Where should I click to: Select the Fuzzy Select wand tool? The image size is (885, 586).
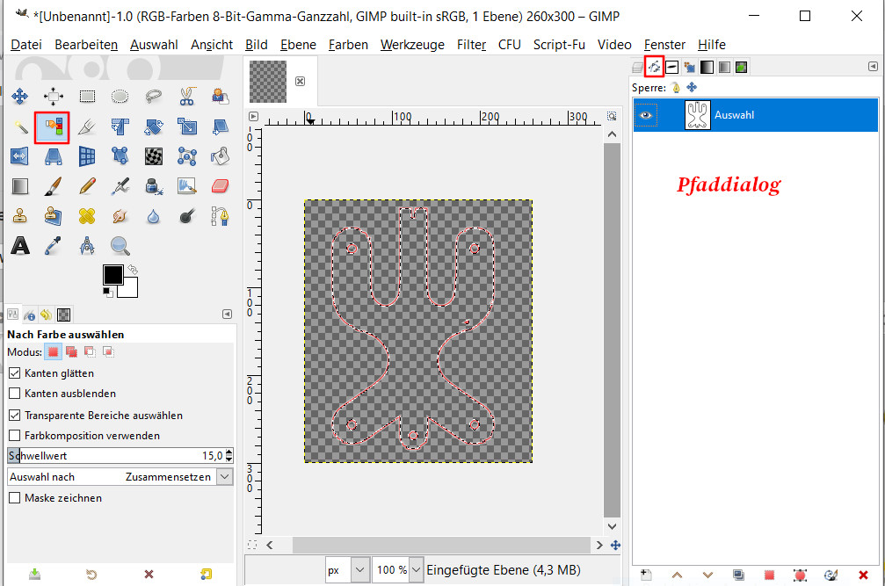point(19,127)
